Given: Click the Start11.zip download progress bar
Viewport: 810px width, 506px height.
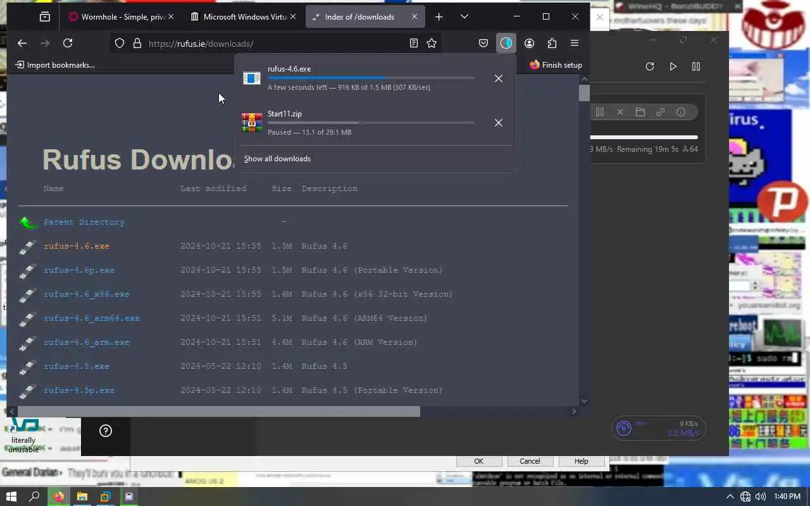Looking at the screenshot, I should click(371, 123).
